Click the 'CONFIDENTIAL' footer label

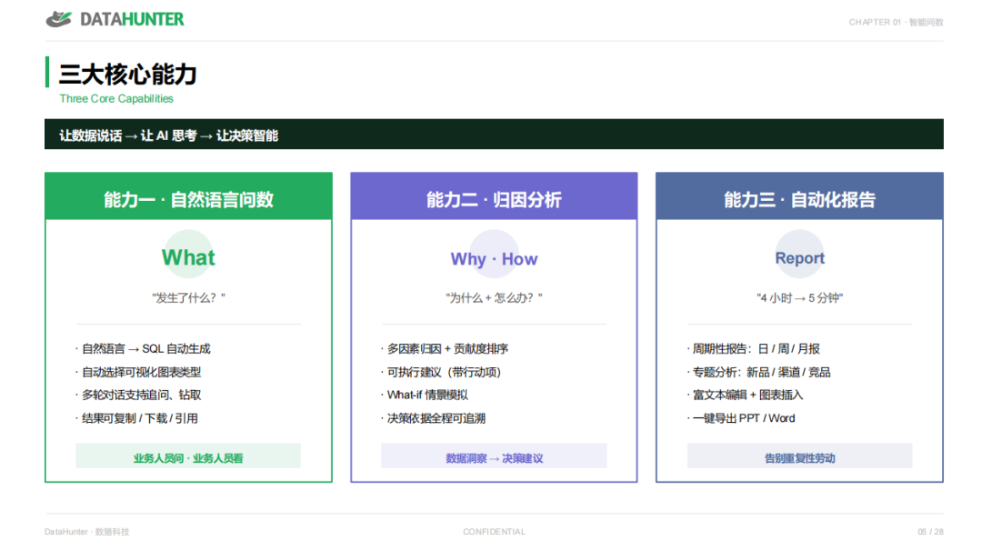[494, 532]
